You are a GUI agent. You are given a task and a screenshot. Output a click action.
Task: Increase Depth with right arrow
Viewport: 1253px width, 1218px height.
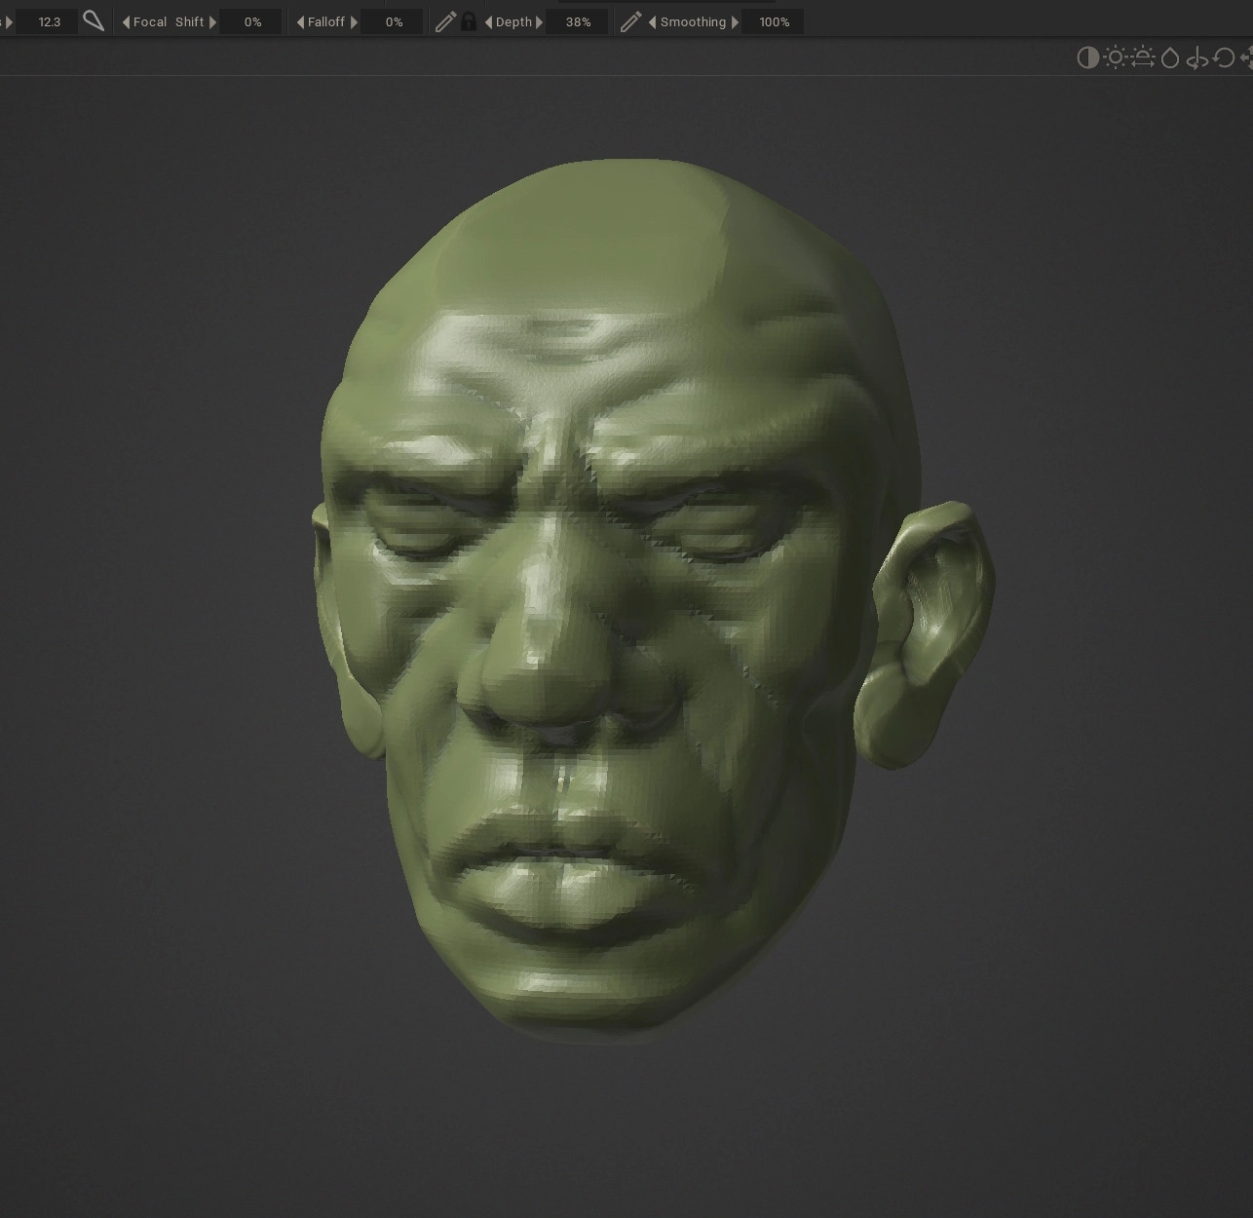point(539,21)
